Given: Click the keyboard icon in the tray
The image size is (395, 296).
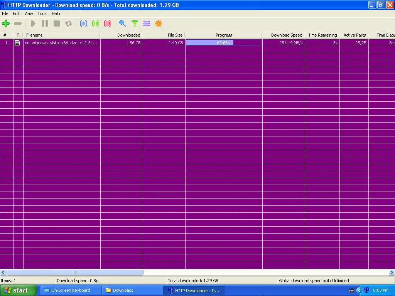Looking at the screenshot, I should 352,291.
